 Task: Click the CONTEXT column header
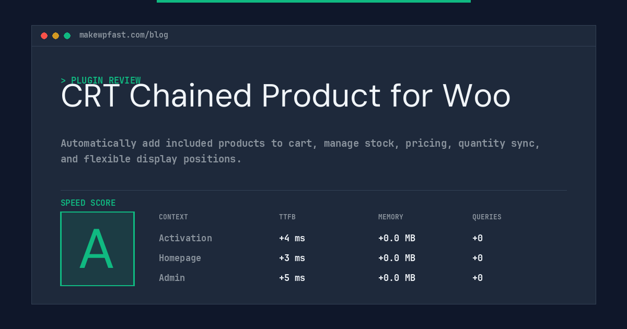(x=173, y=217)
